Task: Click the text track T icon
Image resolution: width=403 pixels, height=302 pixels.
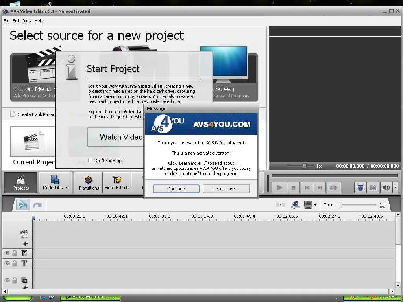Action: pos(24,263)
